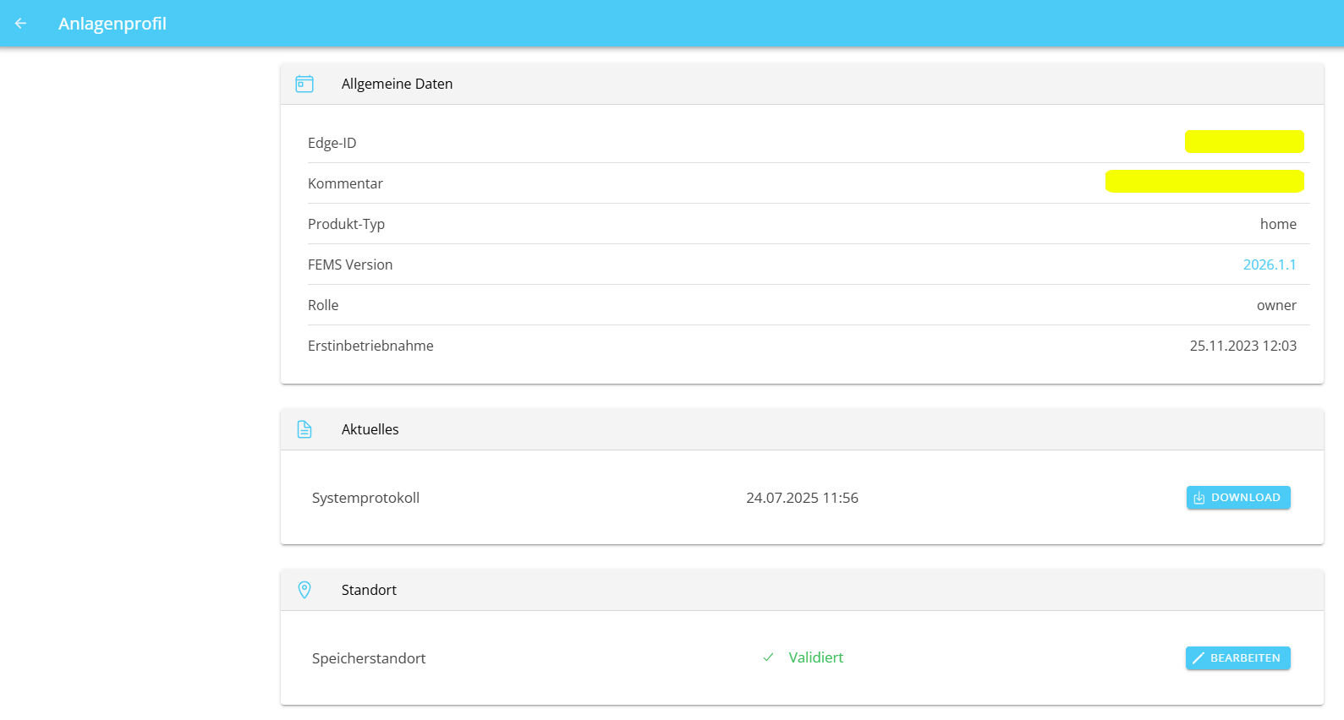
Task: Click the Rolle label
Action: click(323, 305)
